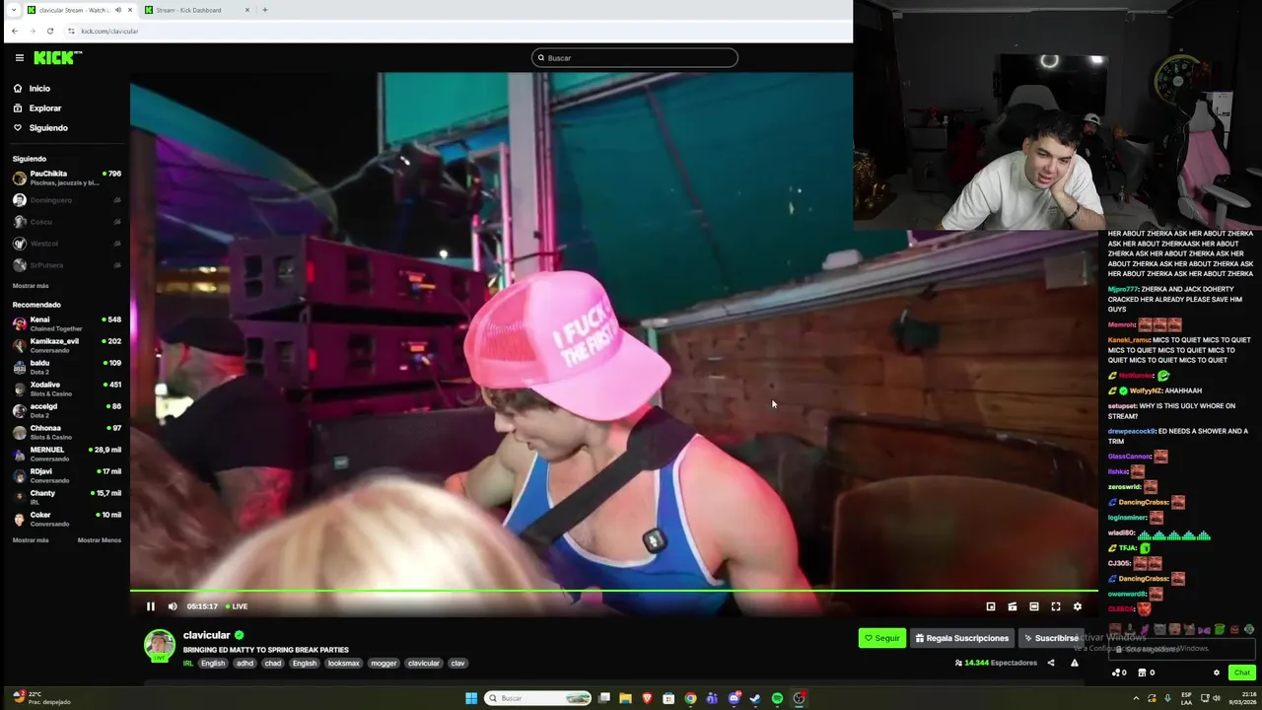Click the Suscribirse button
Screen dimensions: 1262x710
pyautogui.click(x=1051, y=638)
